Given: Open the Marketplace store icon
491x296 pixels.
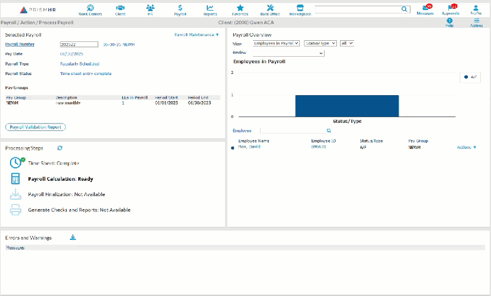Looking at the screenshot, I should click(300, 9).
